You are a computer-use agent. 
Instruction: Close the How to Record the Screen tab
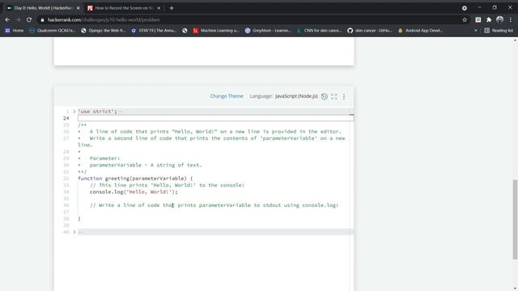[x=159, y=8]
